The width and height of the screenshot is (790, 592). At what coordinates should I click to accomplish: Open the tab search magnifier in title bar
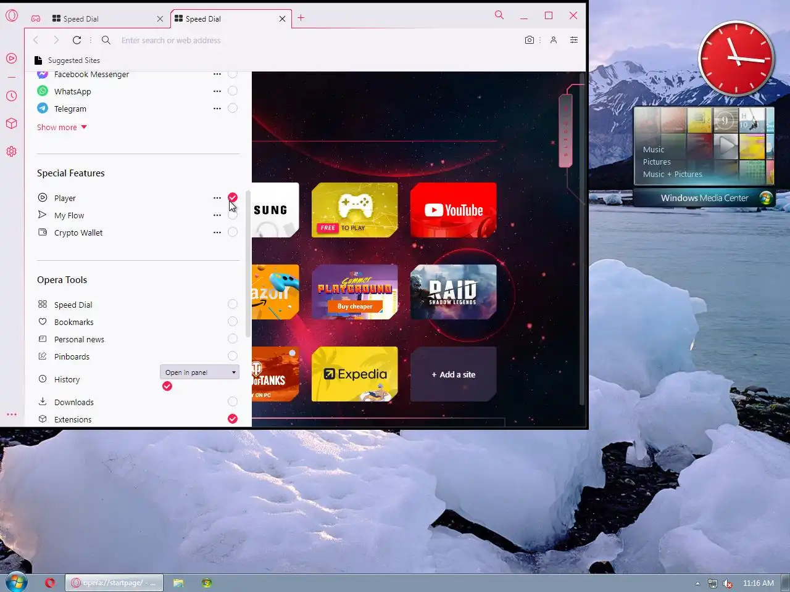pyautogui.click(x=499, y=15)
